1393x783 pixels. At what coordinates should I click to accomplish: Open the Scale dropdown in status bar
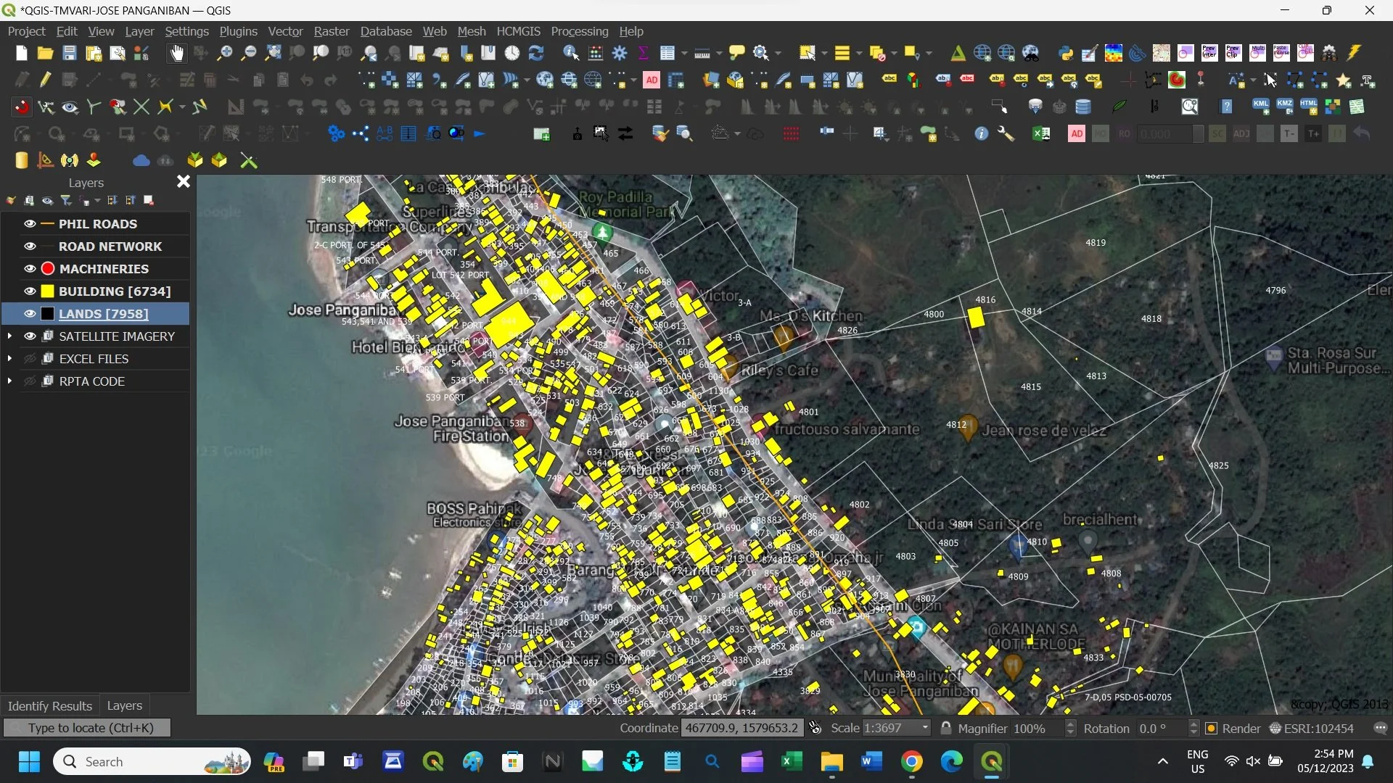[x=924, y=729]
